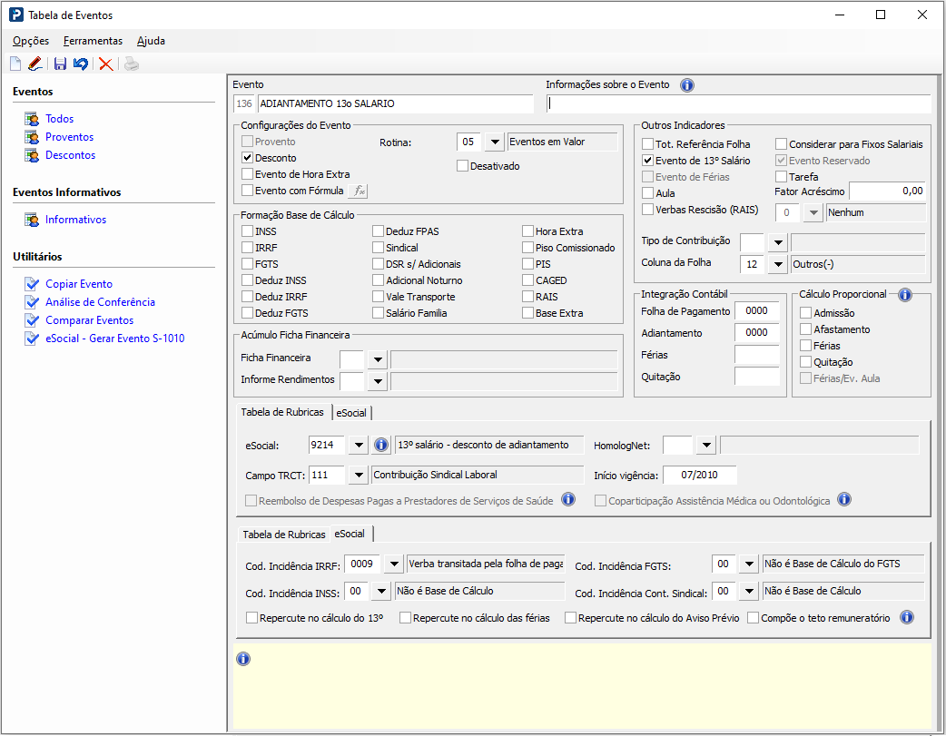The image size is (946, 736).
Task: Click the Início vigência date field
Action: coord(699,475)
